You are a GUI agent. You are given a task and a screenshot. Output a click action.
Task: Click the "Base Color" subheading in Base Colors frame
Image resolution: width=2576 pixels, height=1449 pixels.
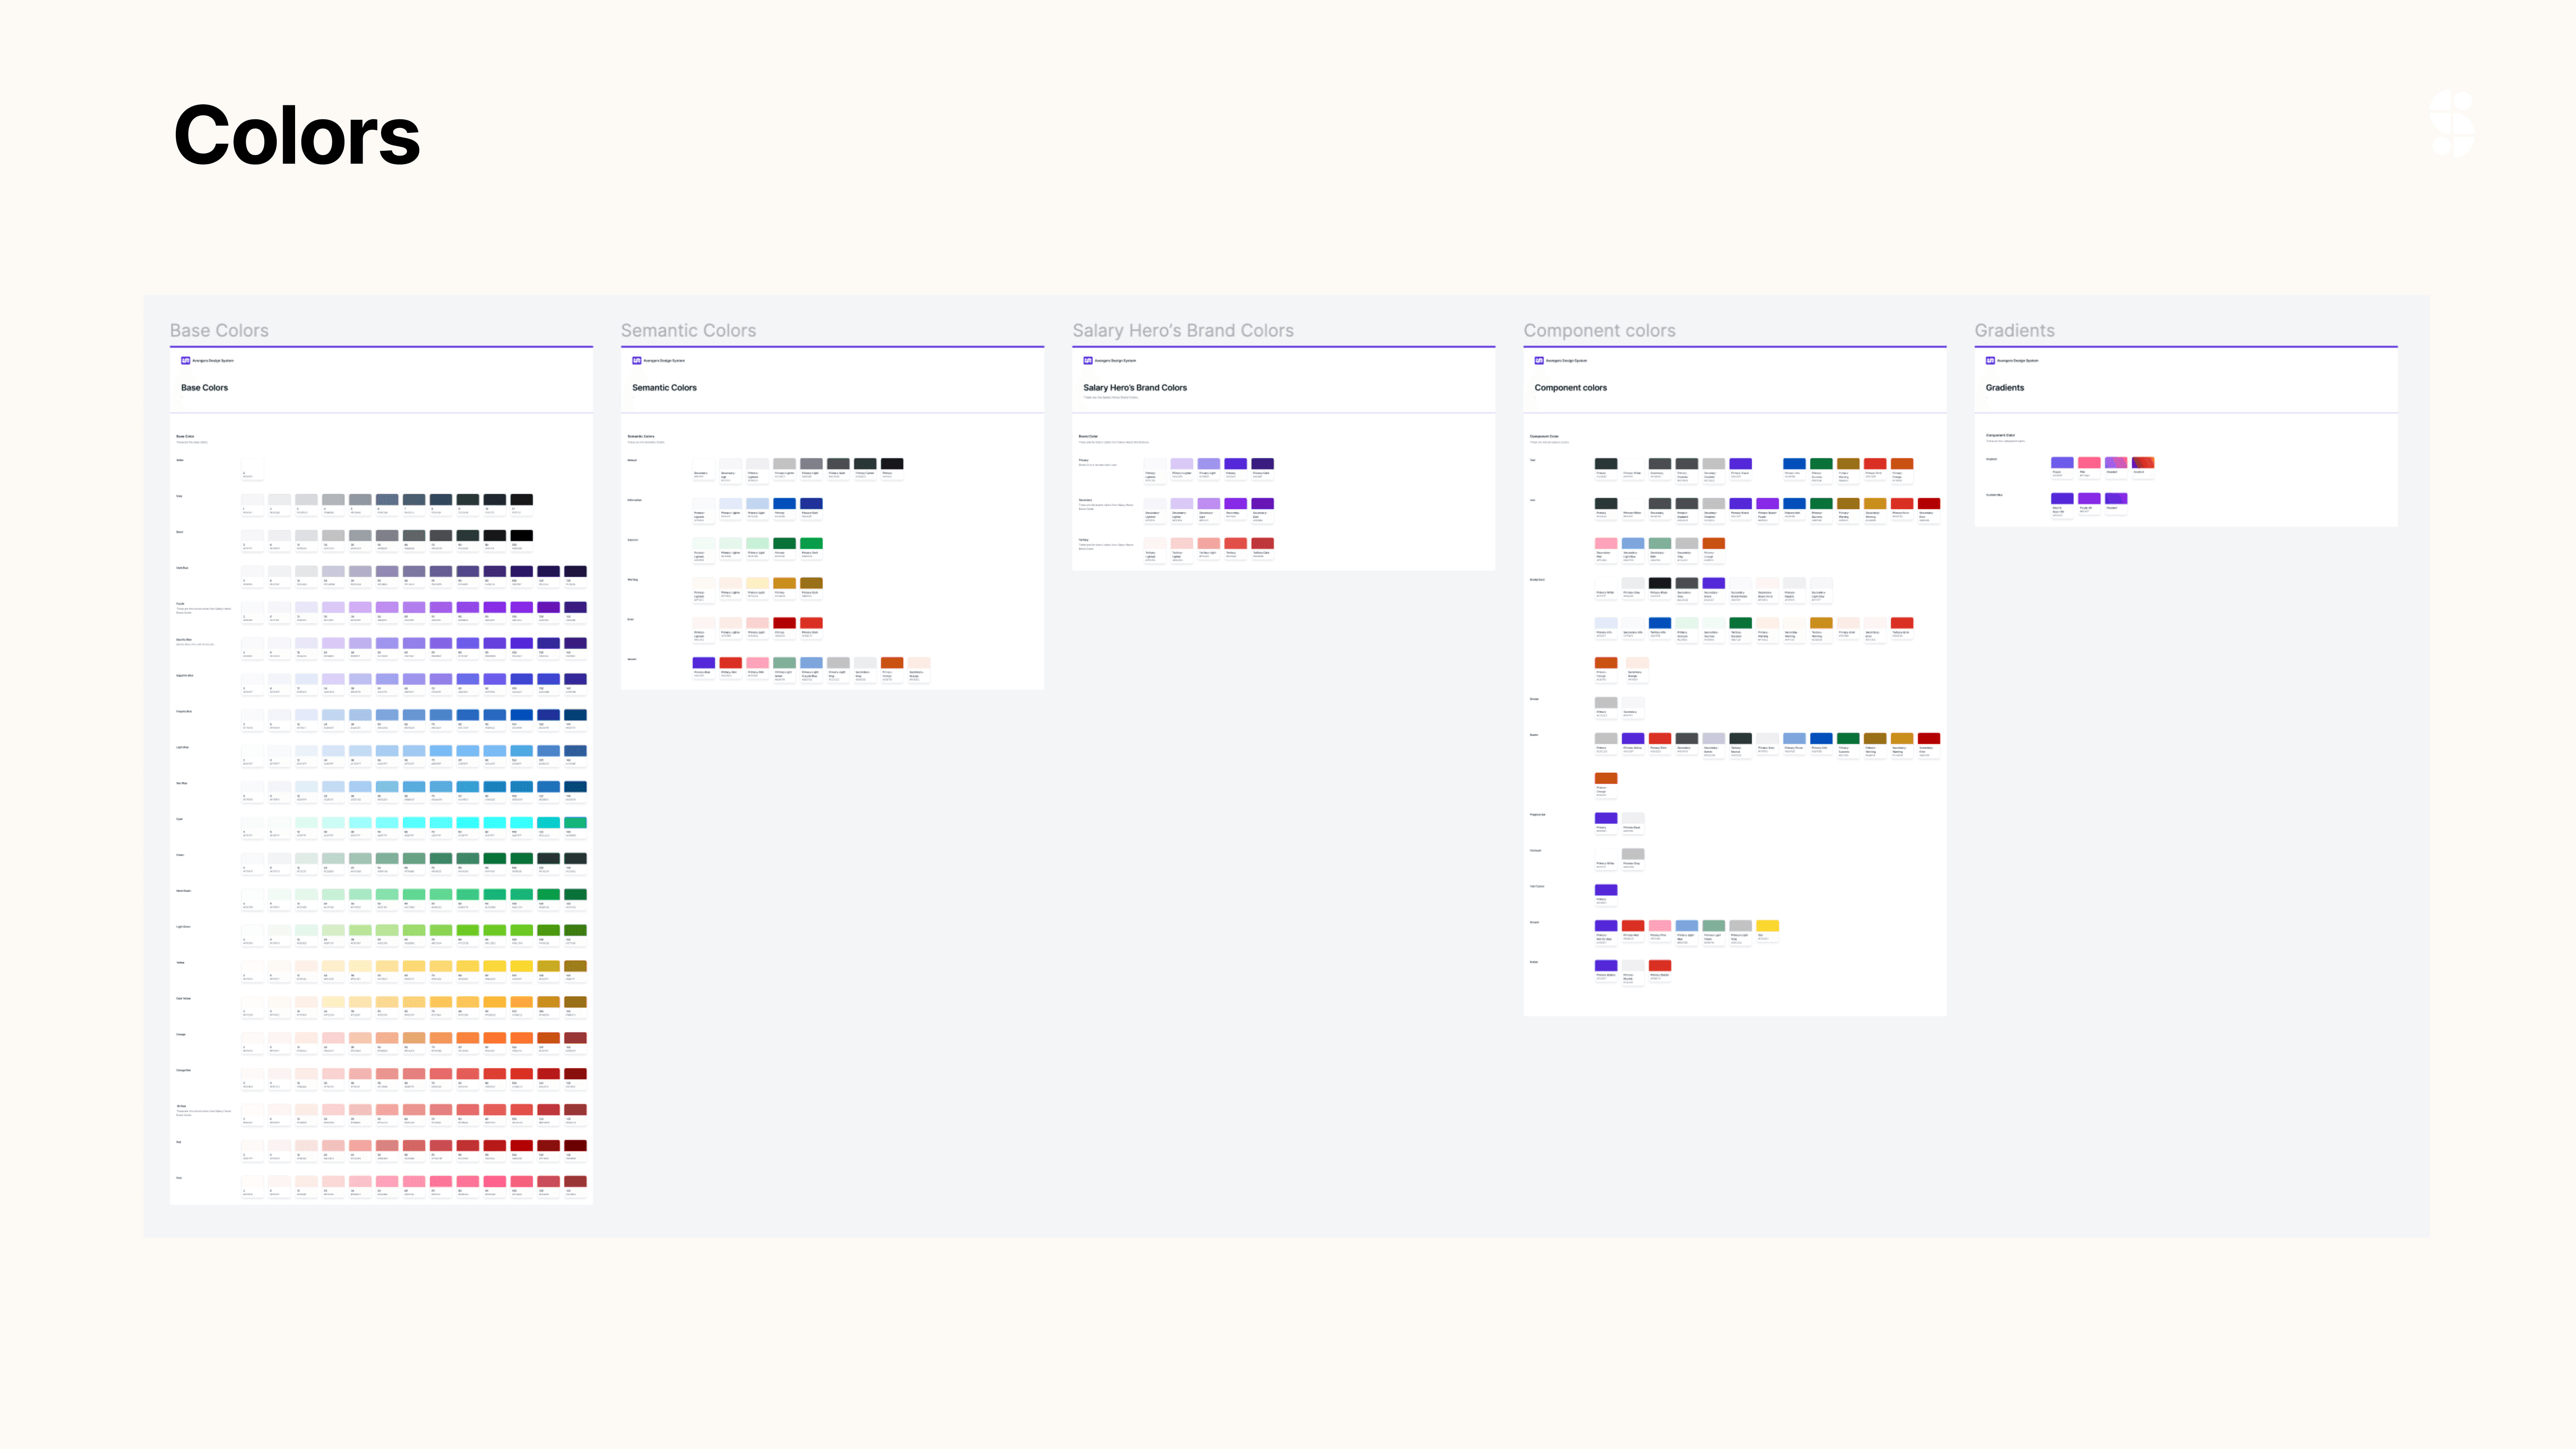click(x=185, y=436)
